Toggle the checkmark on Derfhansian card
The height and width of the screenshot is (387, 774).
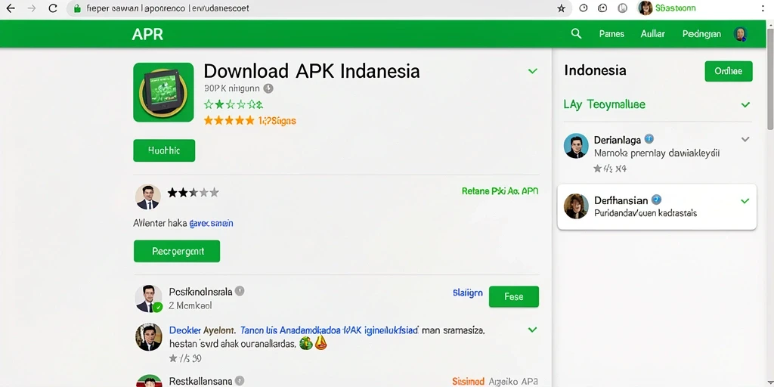(x=745, y=200)
